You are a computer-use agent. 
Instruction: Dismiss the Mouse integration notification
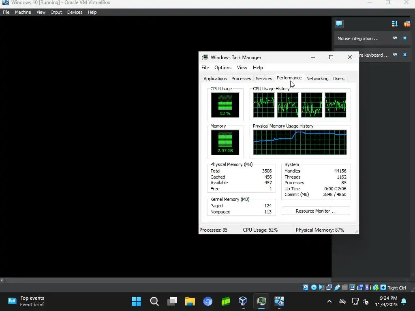coord(405,38)
